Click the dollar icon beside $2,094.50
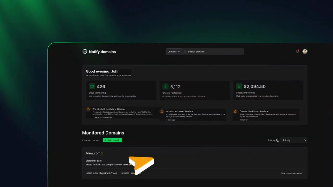 [x=239, y=86]
